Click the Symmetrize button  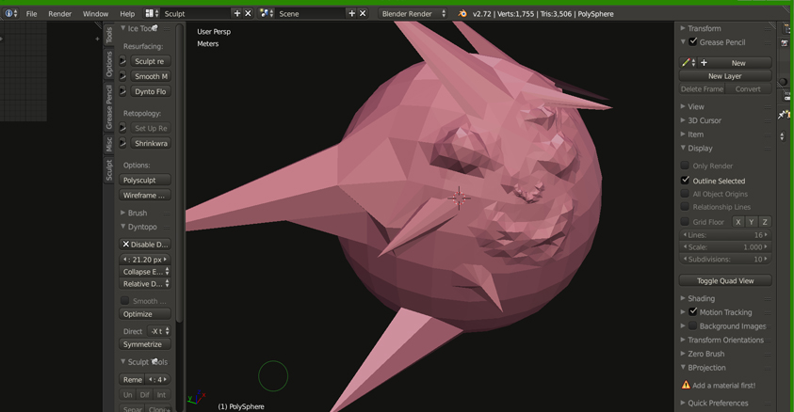click(x=145, y=344)
